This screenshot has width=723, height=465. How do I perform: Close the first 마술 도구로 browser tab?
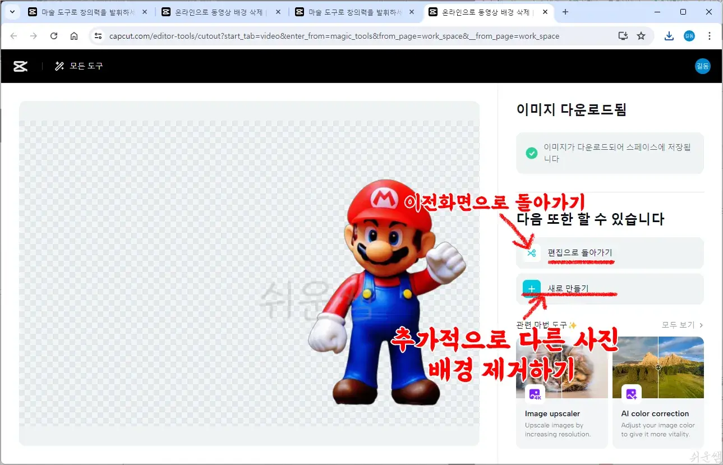(x=145, y=12)
